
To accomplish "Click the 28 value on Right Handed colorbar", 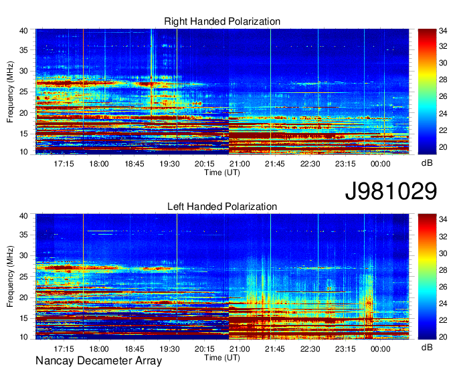I will [x=443, y=80].
